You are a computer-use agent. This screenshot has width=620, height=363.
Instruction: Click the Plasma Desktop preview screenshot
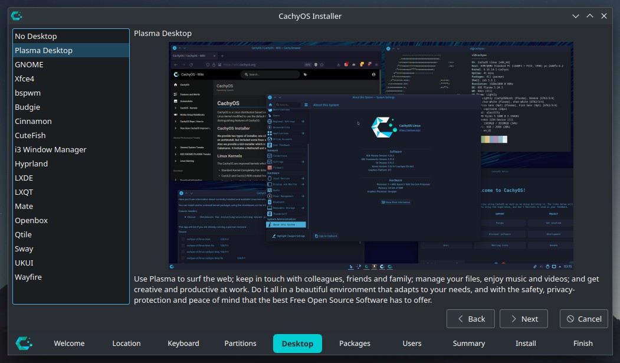tap(371, 156)
